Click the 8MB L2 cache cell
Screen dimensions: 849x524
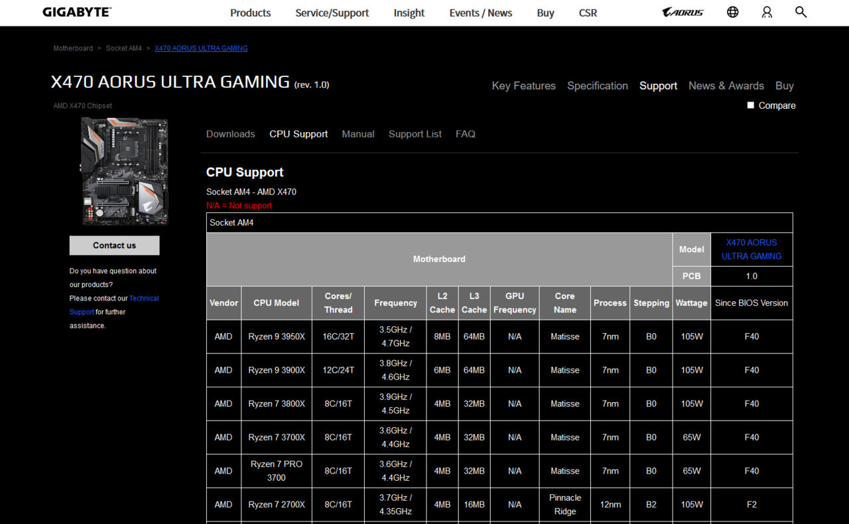[x=442, y=337]
